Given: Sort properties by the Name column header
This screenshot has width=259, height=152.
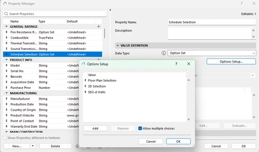Looking at the screenshot, I should [x=24, y=21].
